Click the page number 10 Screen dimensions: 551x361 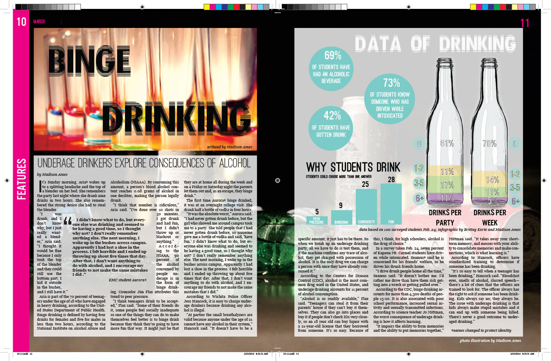coord(22,22)
